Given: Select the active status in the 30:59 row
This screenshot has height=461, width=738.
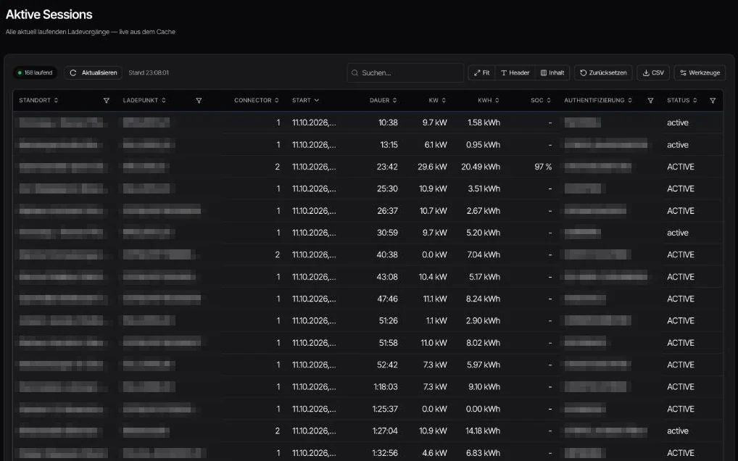Looking at the screenshot, I should tap(678, 233).
